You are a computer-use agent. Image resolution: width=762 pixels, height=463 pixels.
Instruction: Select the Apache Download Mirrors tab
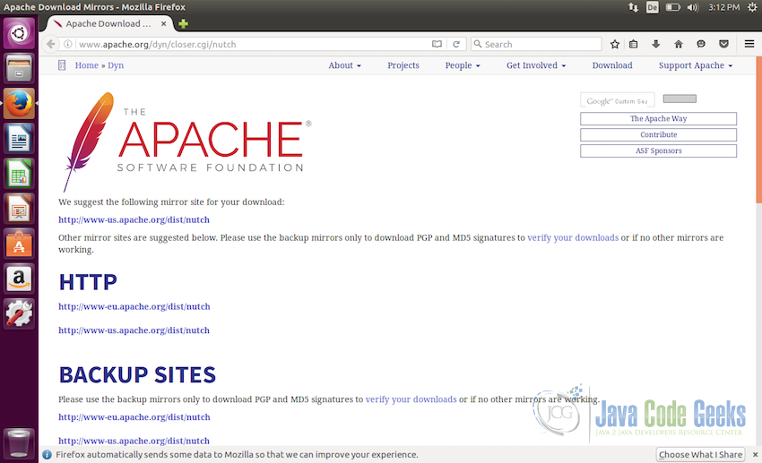(109, 23)
